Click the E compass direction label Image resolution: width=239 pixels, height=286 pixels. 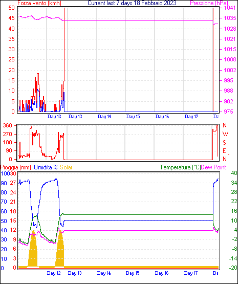point(224,151)
